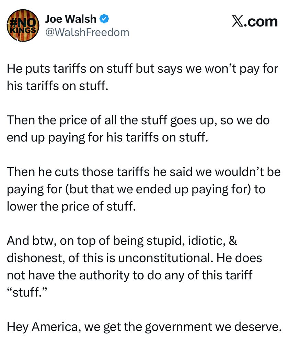Click the blue verified checkmark badge

click(x=104, y=19)
